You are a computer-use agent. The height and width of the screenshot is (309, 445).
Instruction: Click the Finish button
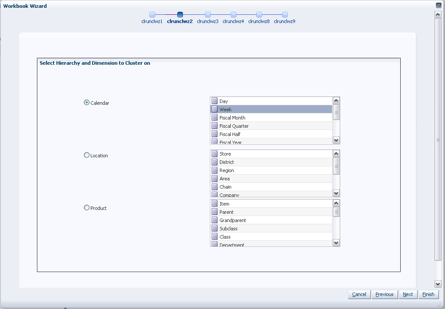coord(428,294)
